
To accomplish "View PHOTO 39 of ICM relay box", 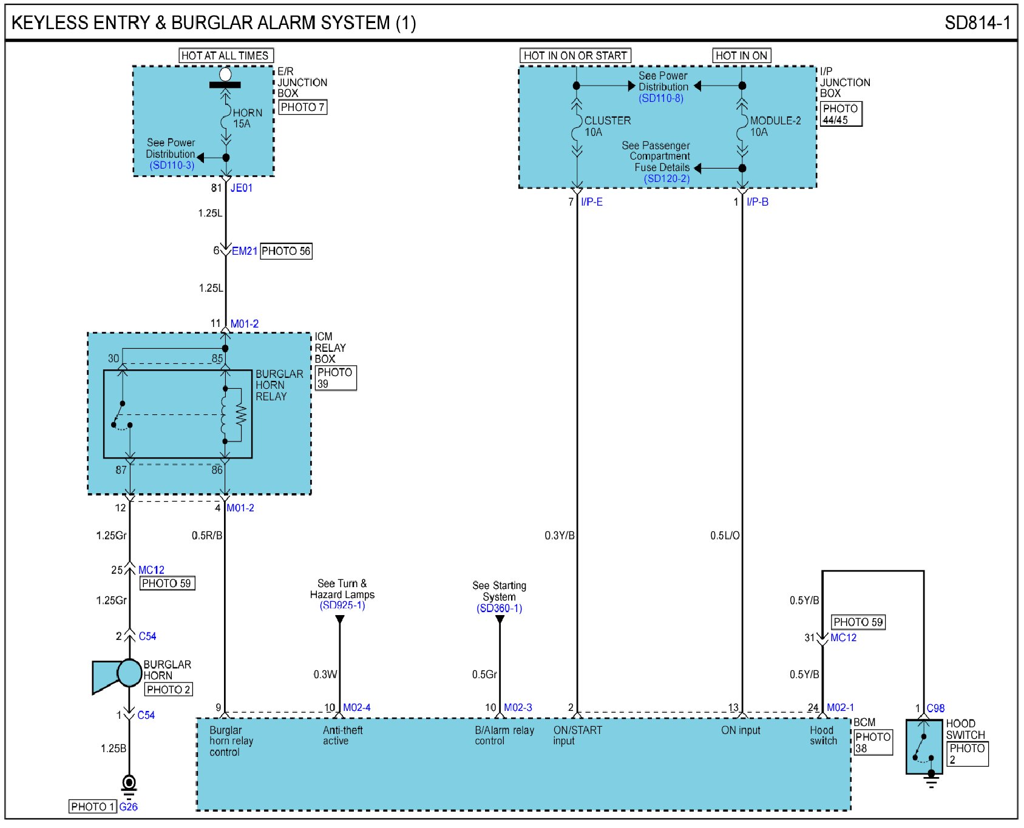I will [335, 378].
